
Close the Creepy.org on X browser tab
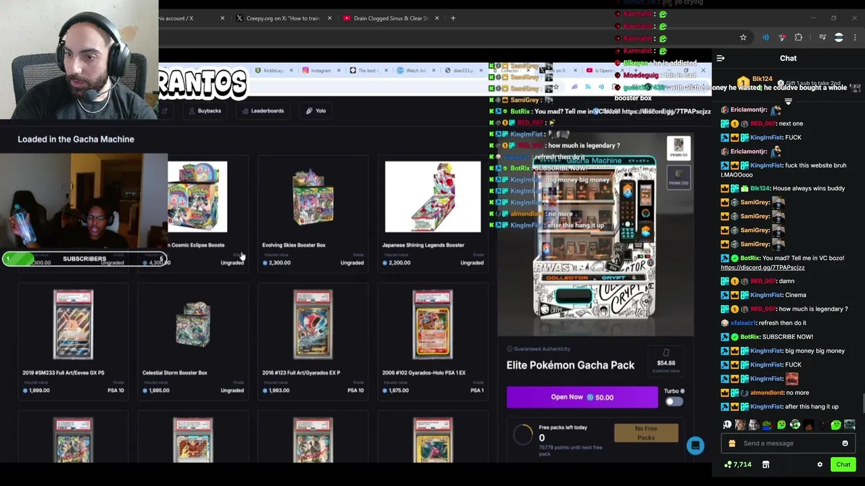coord(329,18)
